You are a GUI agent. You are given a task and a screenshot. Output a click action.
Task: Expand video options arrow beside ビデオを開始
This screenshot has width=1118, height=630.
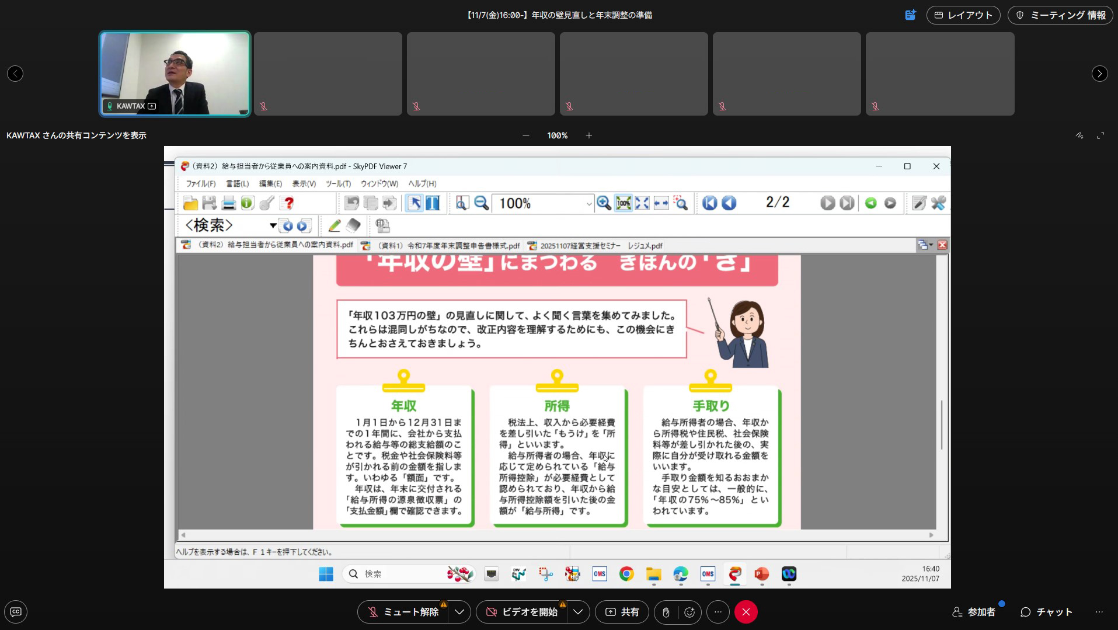[577, 612]
